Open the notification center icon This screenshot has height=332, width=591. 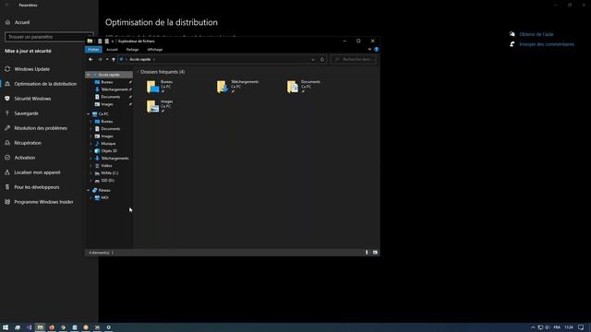(x=581, y=327)
